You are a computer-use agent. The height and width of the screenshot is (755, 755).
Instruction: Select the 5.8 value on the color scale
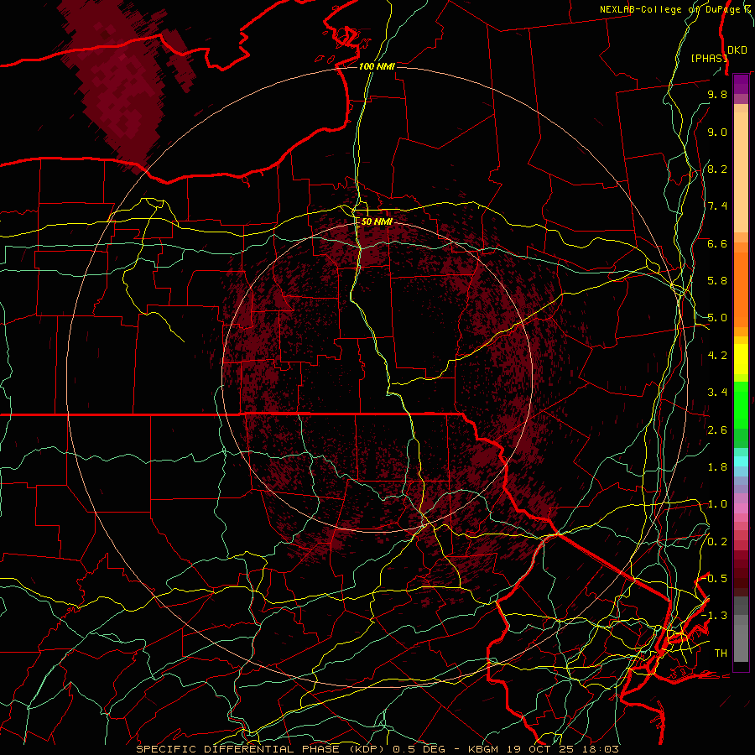pos(717,281)
